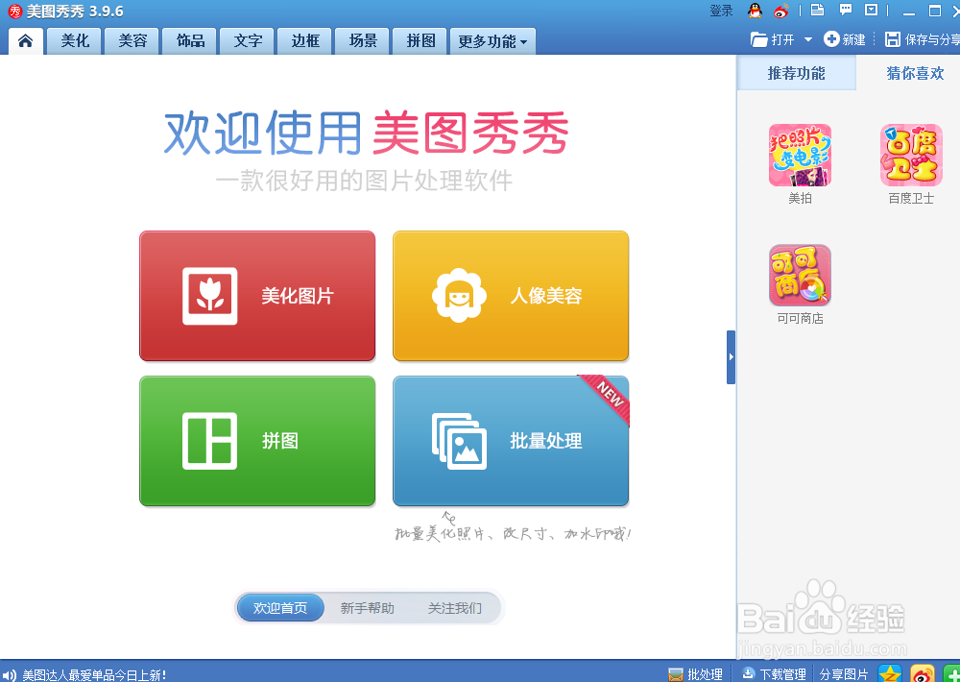Click the yellow 人像美容 tile

coord(511,296)
